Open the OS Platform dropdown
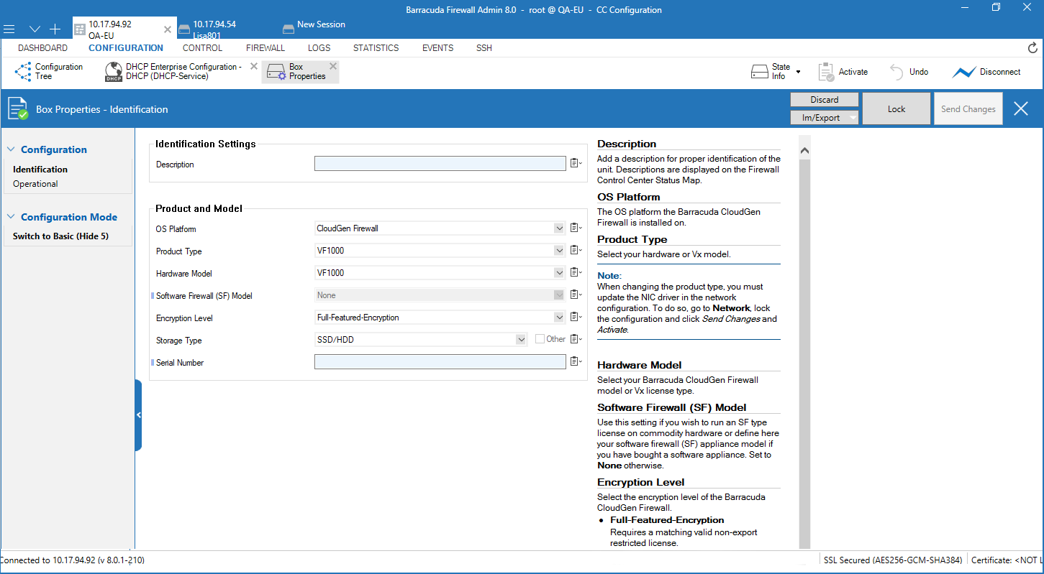 tap(559, 228)
